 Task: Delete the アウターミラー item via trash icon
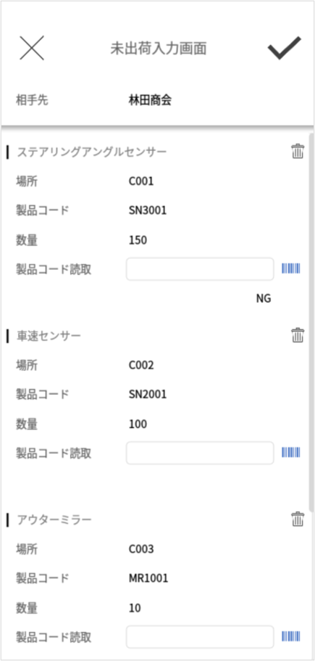click(x=298, y=519)
